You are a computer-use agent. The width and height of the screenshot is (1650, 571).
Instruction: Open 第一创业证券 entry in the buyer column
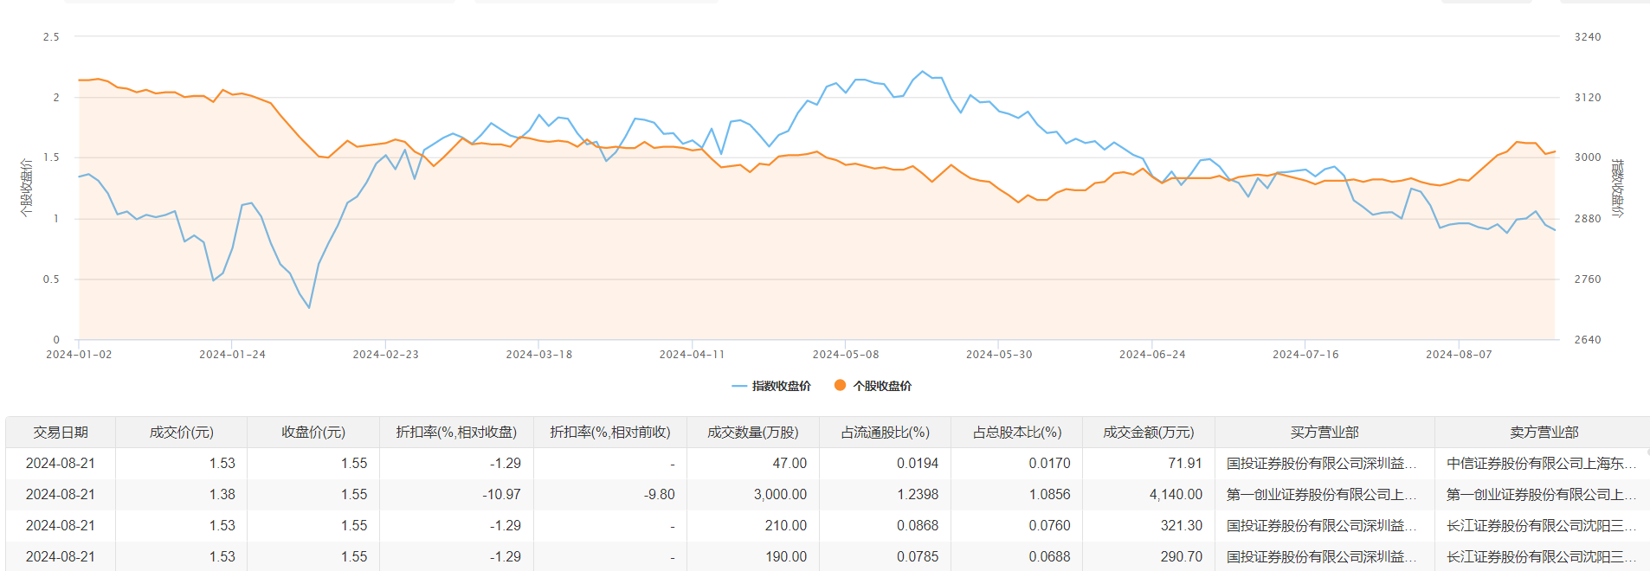tap(1321, 495)
